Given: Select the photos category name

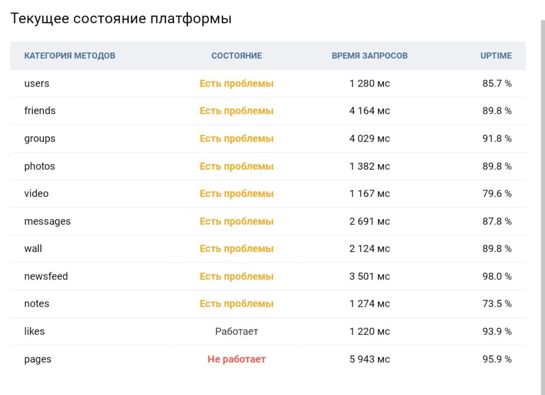Looking at the screenshot, I should click(x=40, y=166).
